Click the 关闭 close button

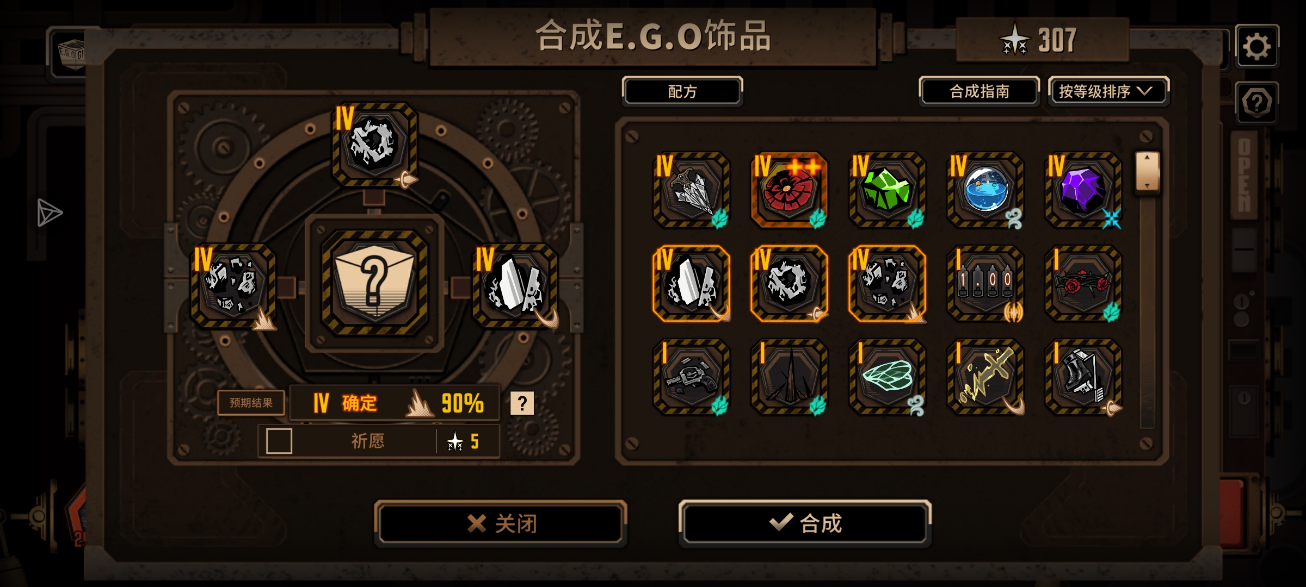point(501,523)
